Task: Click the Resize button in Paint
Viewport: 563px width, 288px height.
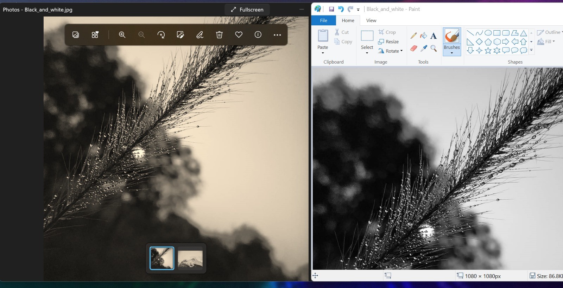Action: (x=388, y=41)
